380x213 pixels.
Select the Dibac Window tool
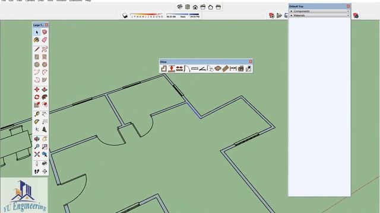click(x=195, y=69)
